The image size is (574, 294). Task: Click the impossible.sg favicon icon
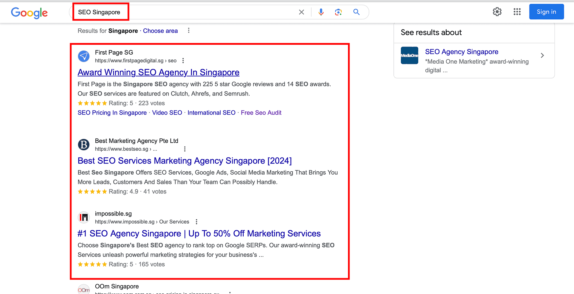pyautogui.click(x=84, y=217)
